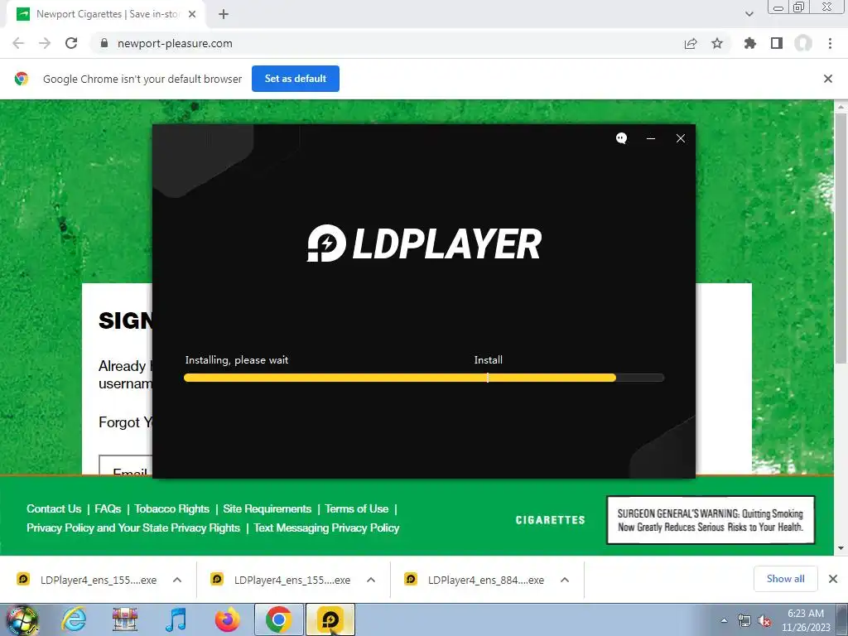Viewport: 848px width, 636px height.
Task: Open Privacy Policy and Your State Privacy Rights
Action: pyautogui.click(x=133, y=528)
